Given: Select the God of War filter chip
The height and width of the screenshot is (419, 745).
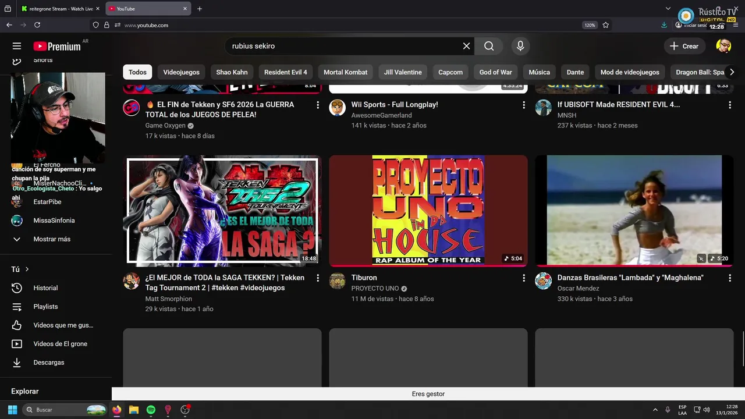Looking at the screenshot, I should coord(496,72).
